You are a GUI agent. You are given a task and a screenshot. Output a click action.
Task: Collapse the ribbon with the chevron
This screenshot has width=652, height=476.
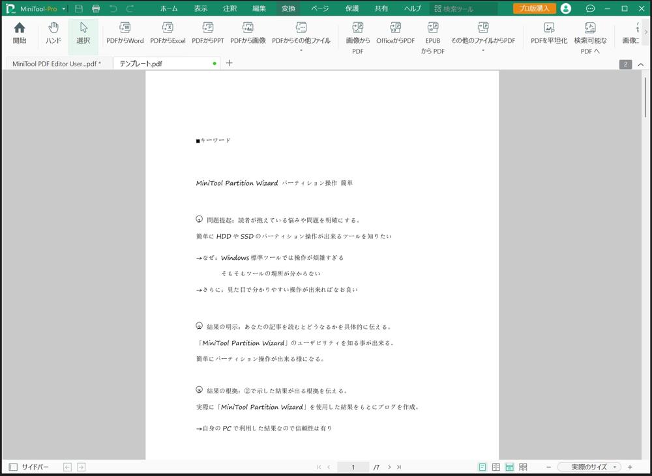(x=641, y=64)
